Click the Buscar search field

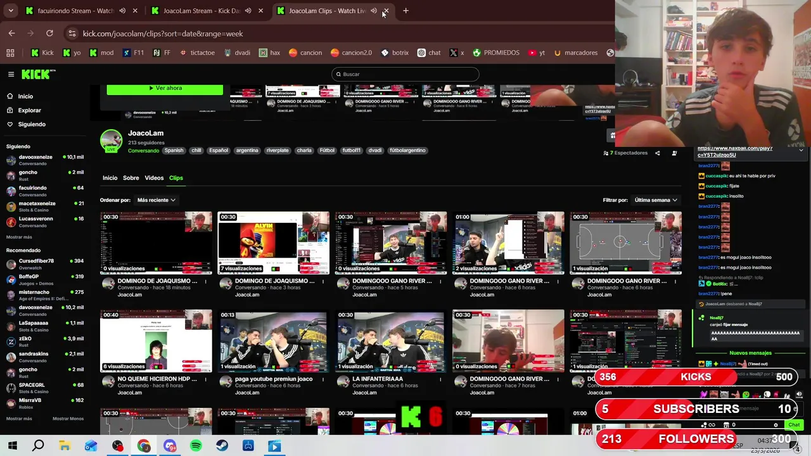(405, 74)
